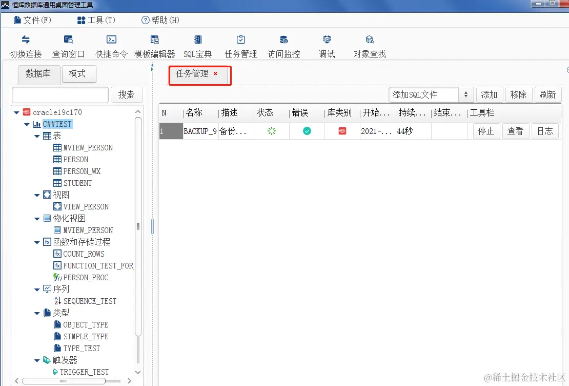569x386 pixels.
Task: Collapse the 触发器 triggers node
Action: pos(36,360)
